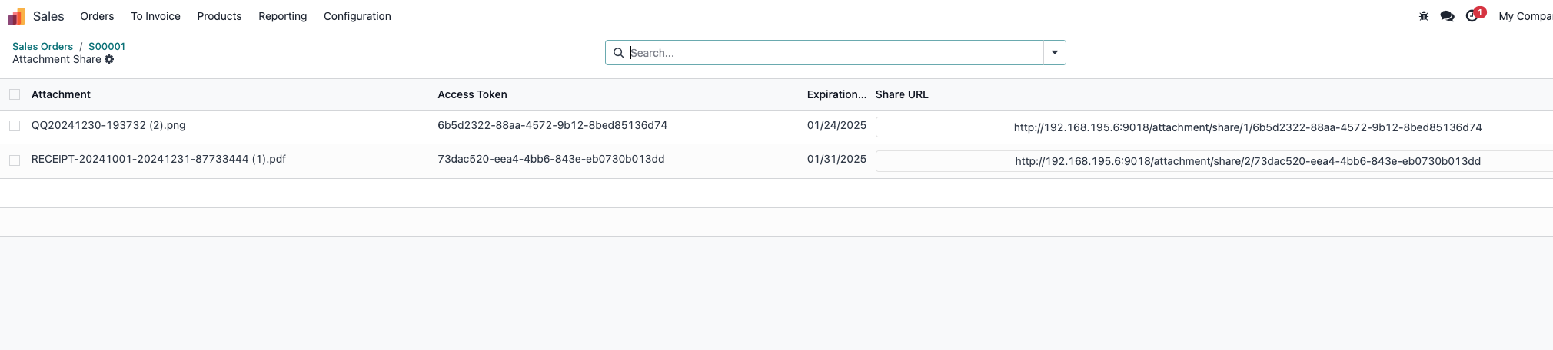Click the share URL field ending 8bed85136d74
Image resolution: width=1553 pixels, height=350 pixels.
click(1215, 127)
